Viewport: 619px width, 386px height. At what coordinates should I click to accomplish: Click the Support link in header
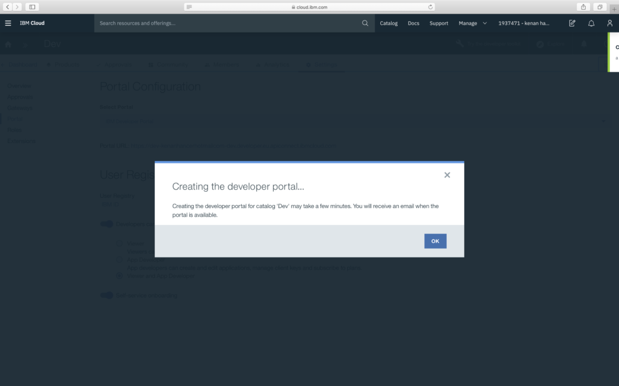[439, 23]
